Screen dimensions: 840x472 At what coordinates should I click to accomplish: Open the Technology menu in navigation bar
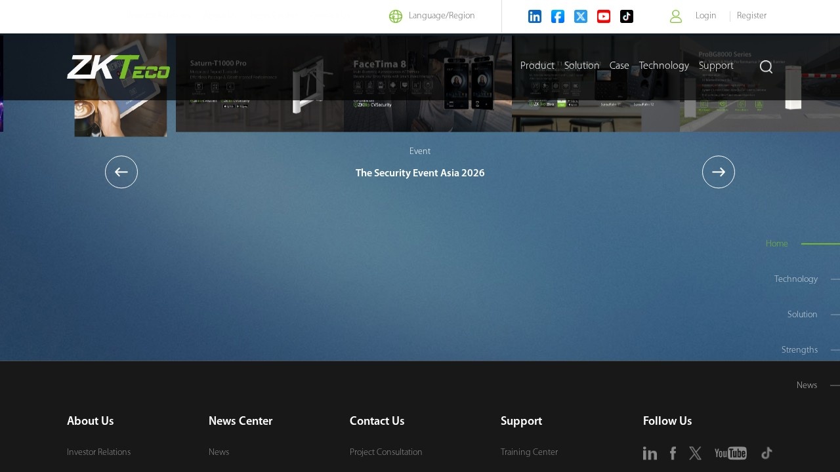(664, 66)
